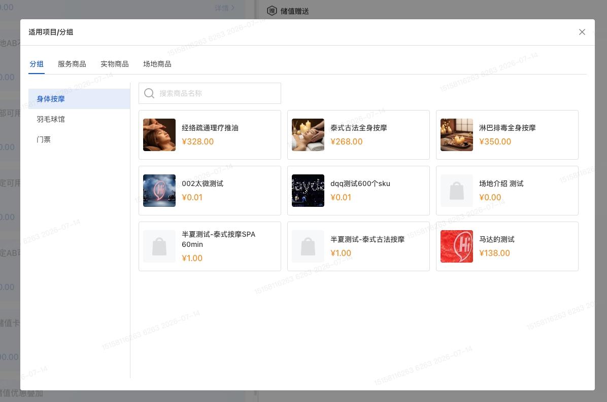Click the dqq测试600个sku thumbnail
607x402 pixels.
point(308,191)
